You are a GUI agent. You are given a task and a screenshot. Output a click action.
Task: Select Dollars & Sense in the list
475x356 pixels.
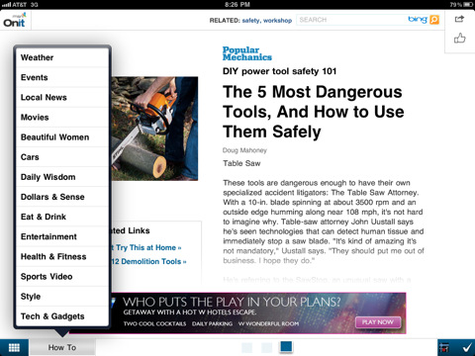62,197
